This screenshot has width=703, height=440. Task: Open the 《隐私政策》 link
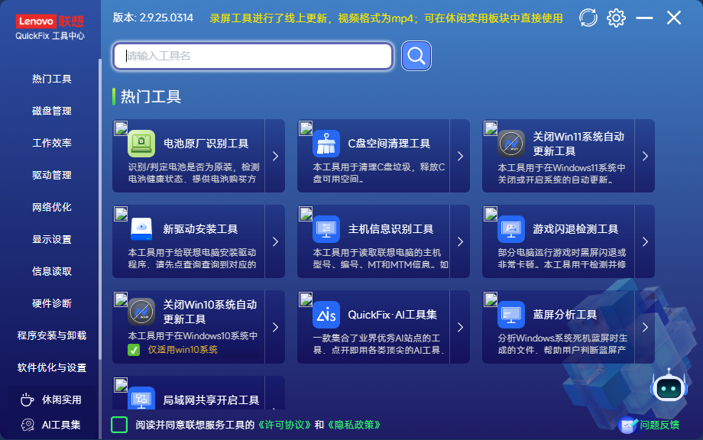[x=355, y=425]
